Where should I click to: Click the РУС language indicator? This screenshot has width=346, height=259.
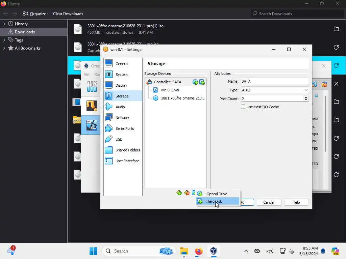coord(270,251)
